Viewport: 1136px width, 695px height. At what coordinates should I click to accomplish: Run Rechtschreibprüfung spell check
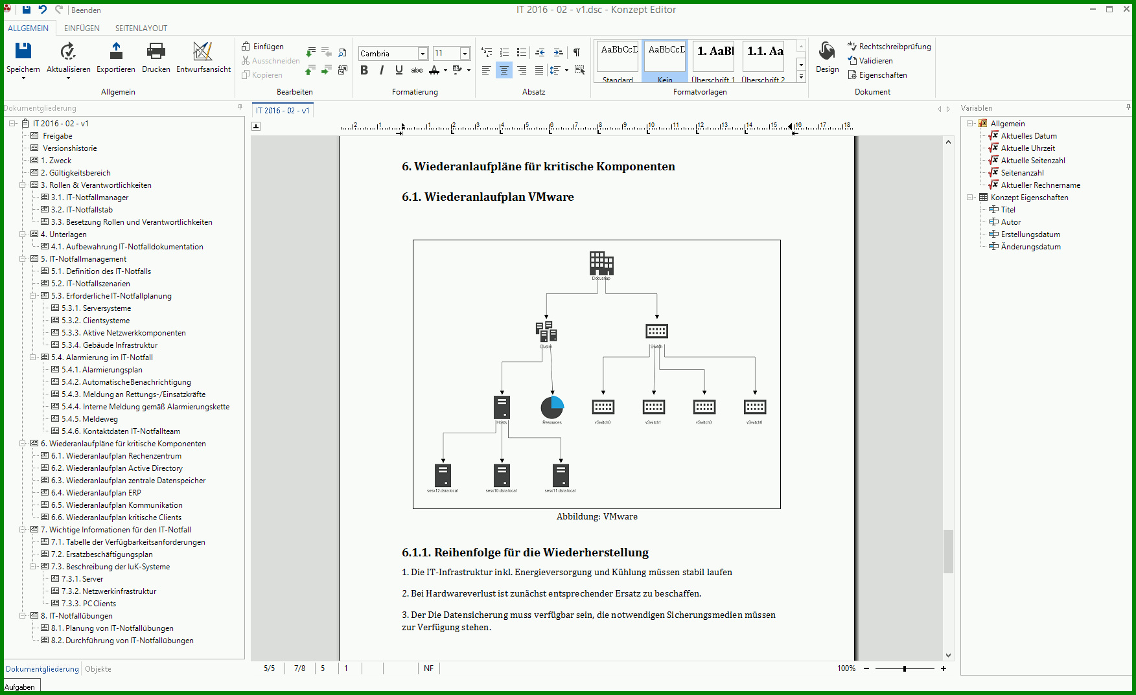click(x=889, y=47)
